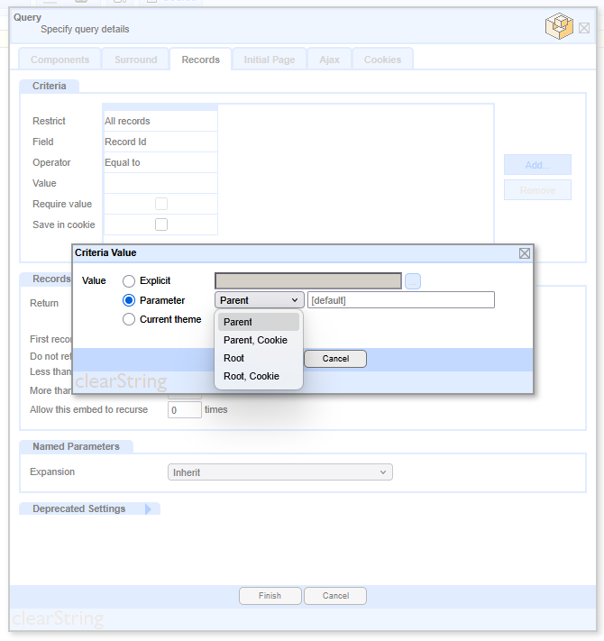
Task: Open the Initial Page tab
Action: [x=269, y=60]
